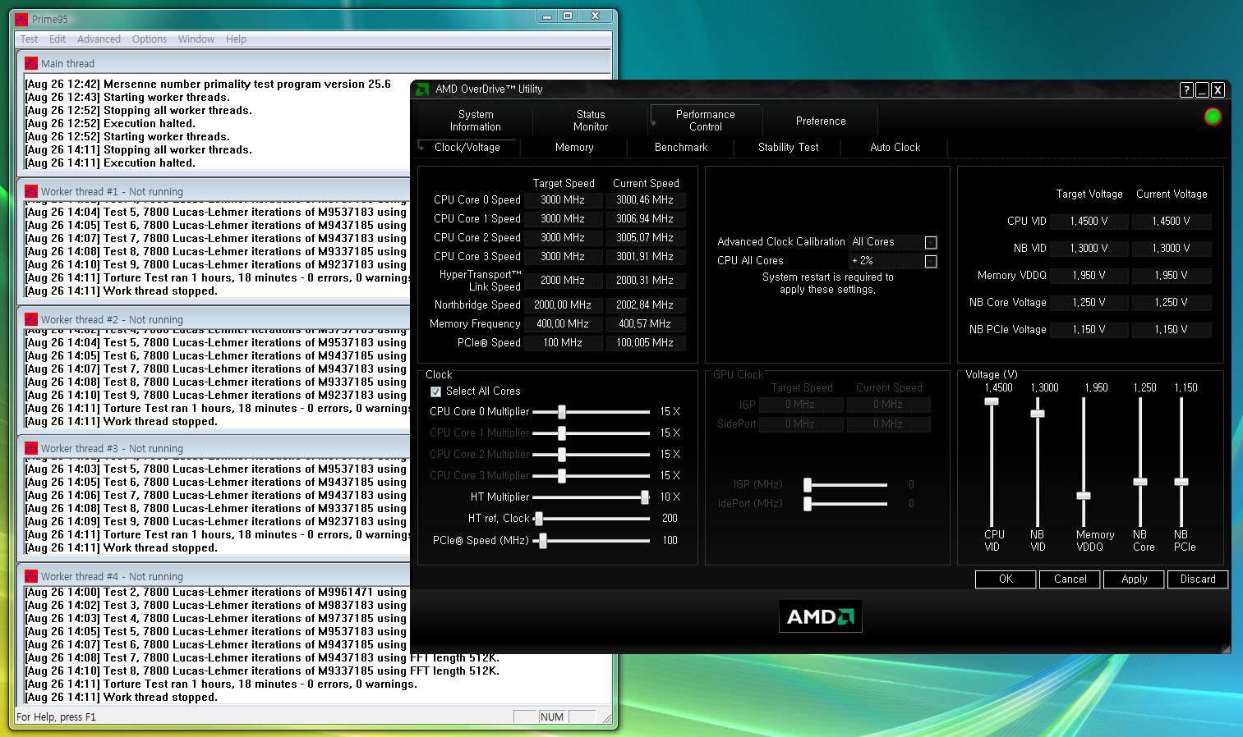Click the CPU Core 1 Speed current value 3006.94 MHz
The height and width of the screenshot is (737, 1243).
645,219
